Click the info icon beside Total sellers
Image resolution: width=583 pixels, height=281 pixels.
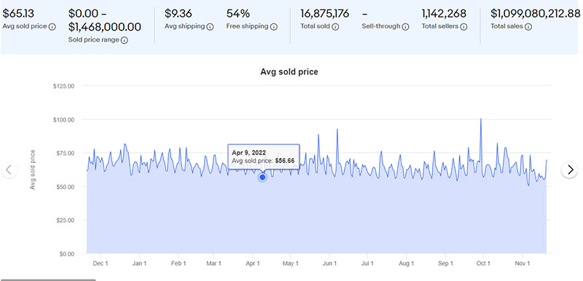pos(464,27)
